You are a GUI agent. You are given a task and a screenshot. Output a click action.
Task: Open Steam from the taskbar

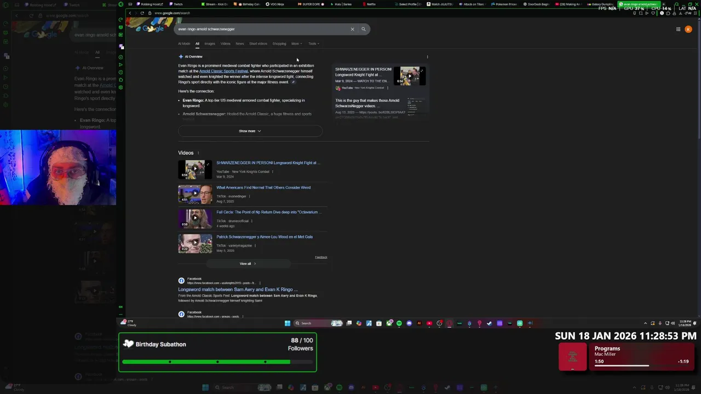pyautogui.click(x=490, y=323)
